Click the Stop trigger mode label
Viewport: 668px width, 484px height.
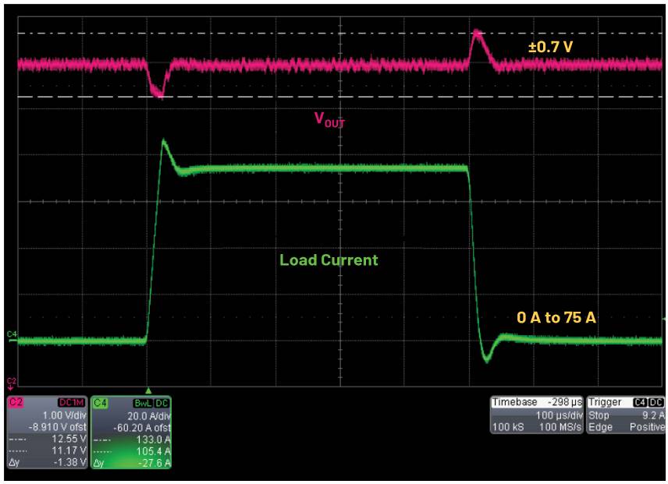(x=599, y=415)
